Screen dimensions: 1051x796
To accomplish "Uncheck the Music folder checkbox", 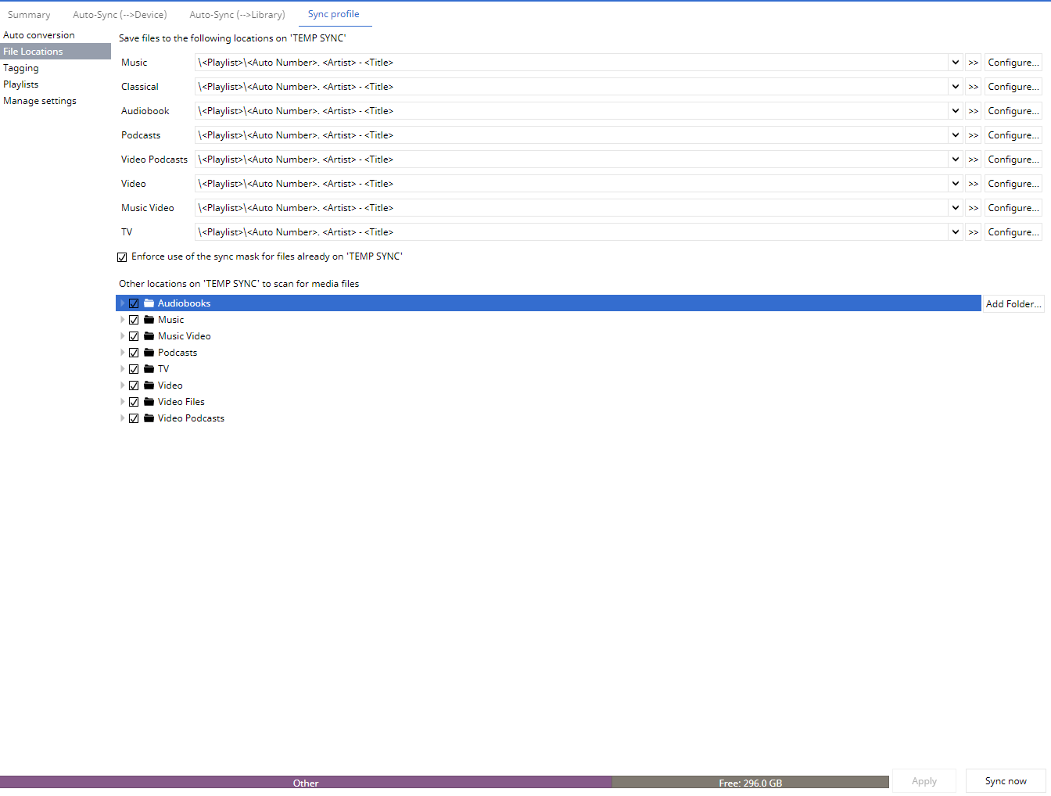I will click(x=134, y=320).
